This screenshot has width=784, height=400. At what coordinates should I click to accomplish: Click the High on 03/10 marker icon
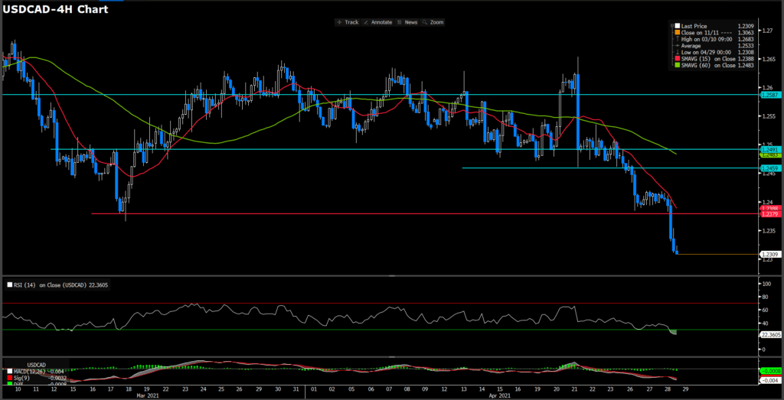(x=678, y=39)
